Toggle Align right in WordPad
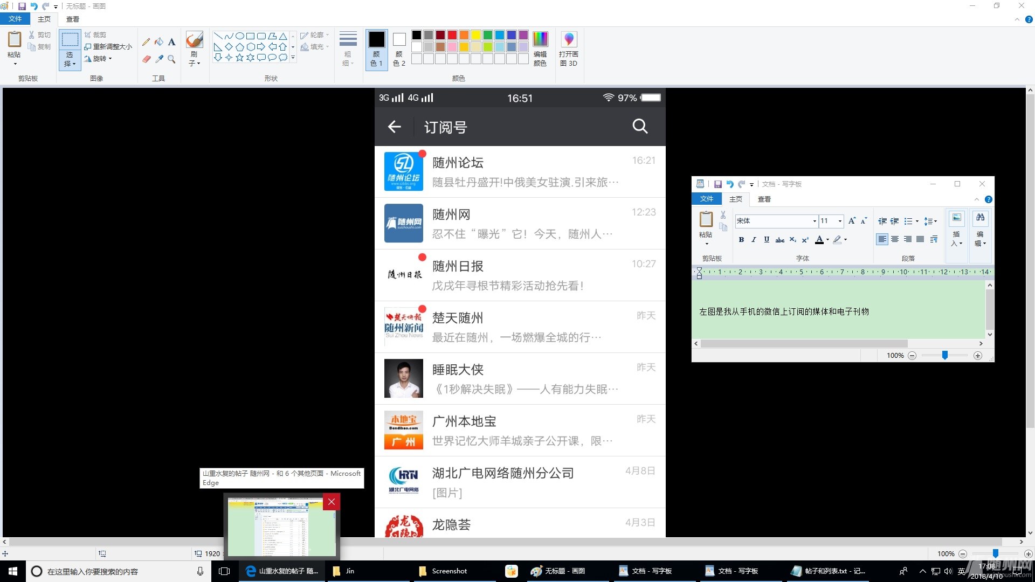The height and width of the screenshot is (582, 1035). point(908,239)
